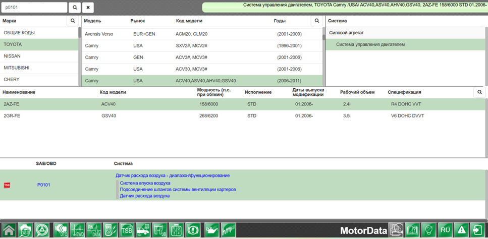The image size is (488, 239).
Task: Open the last Датчик расхода воздуха link
Action: pyautogui.click(x=145, y=196)
